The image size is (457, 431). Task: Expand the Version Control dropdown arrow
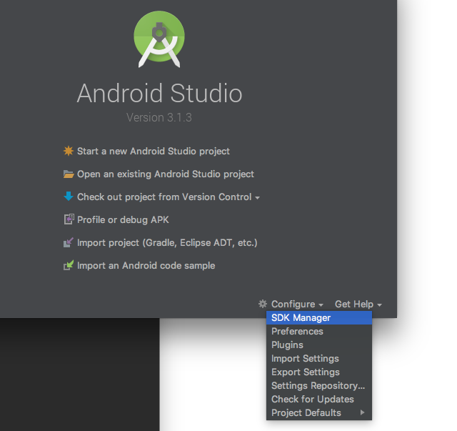click(x=257, y=198)
